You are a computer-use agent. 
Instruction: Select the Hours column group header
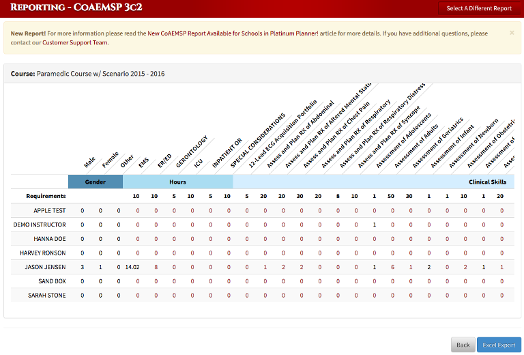pyautogui.click(x=177, y=182)
